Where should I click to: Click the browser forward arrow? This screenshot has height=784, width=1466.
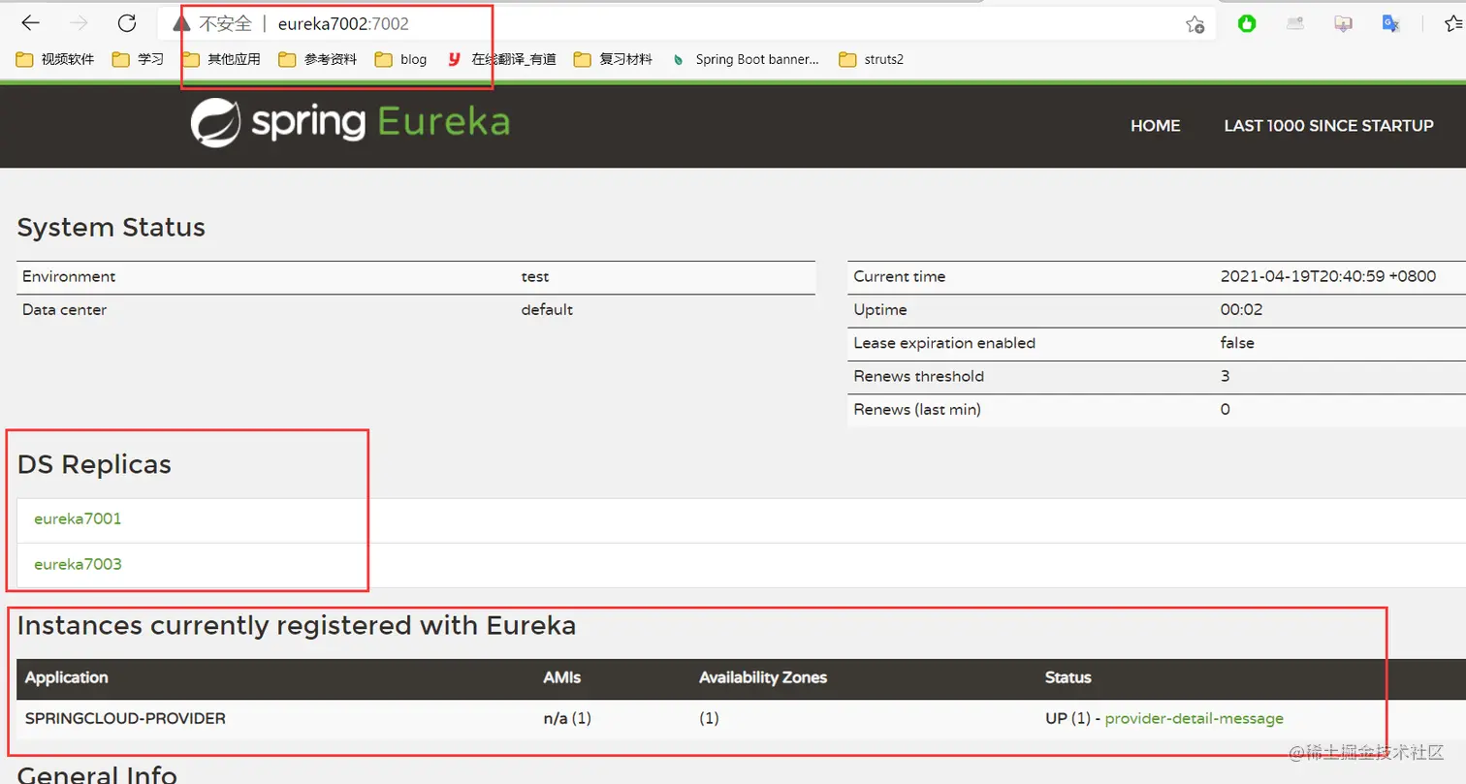click(80, 23)
